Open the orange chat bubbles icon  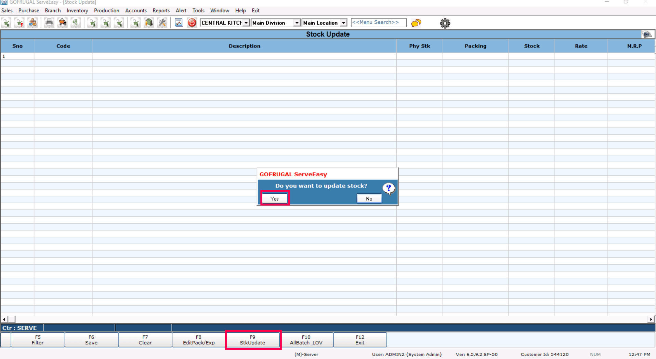tap(416, 23)
